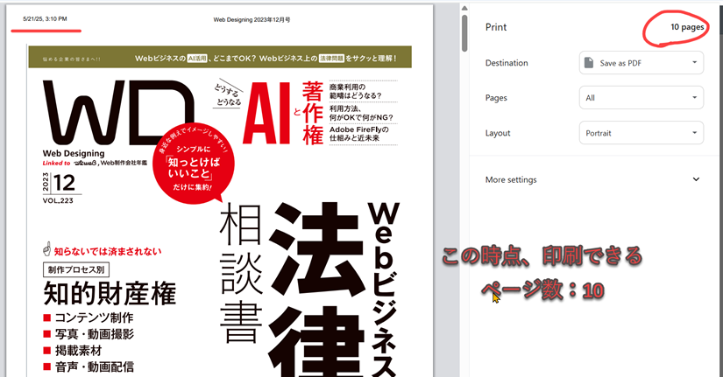723x377 pixels.
Task: Click the '制作プロセス別' boxed label
Action: (76, 269)
